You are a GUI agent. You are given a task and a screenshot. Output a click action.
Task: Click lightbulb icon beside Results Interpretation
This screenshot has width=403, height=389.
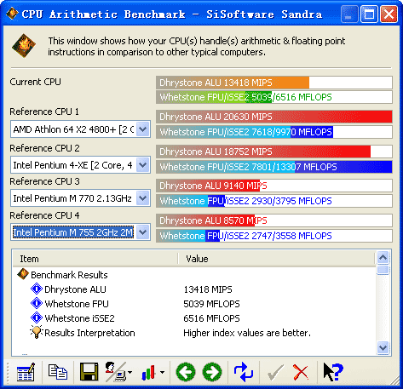(37, 332)
